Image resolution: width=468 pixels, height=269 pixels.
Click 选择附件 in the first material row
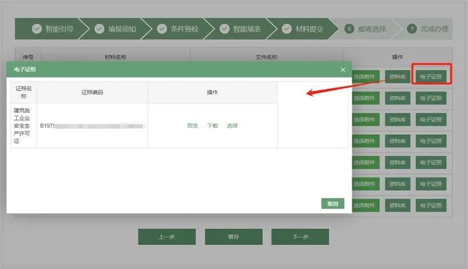pos(366,77)
